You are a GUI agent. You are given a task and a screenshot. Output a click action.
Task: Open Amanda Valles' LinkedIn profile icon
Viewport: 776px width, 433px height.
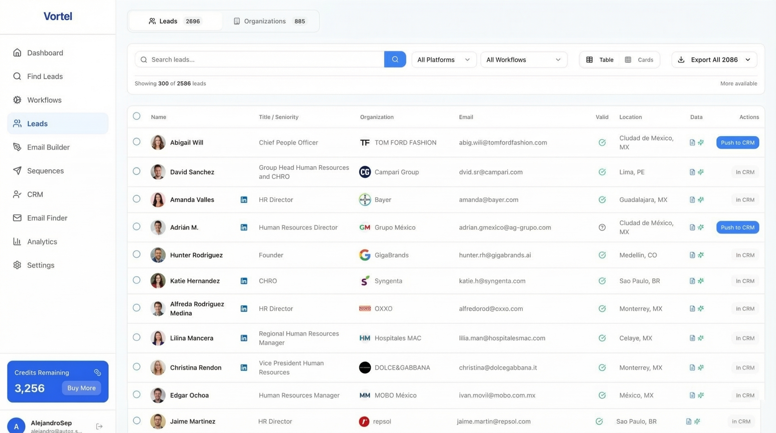pos(244,200)
